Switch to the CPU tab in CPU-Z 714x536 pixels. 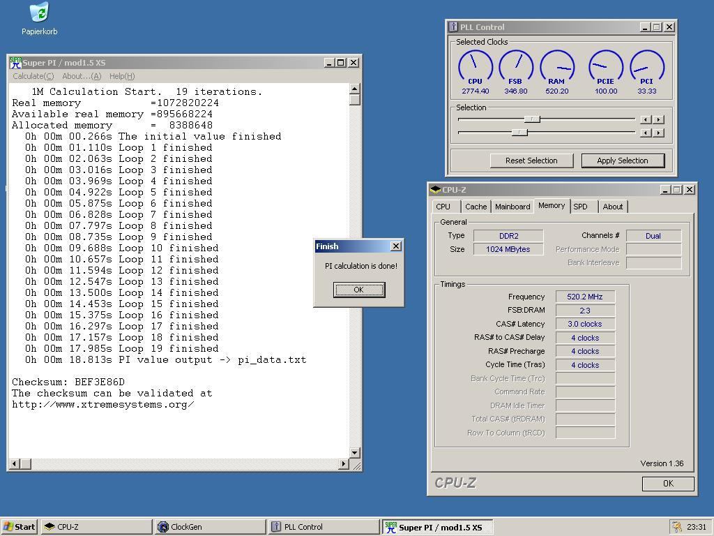point(443,207)
